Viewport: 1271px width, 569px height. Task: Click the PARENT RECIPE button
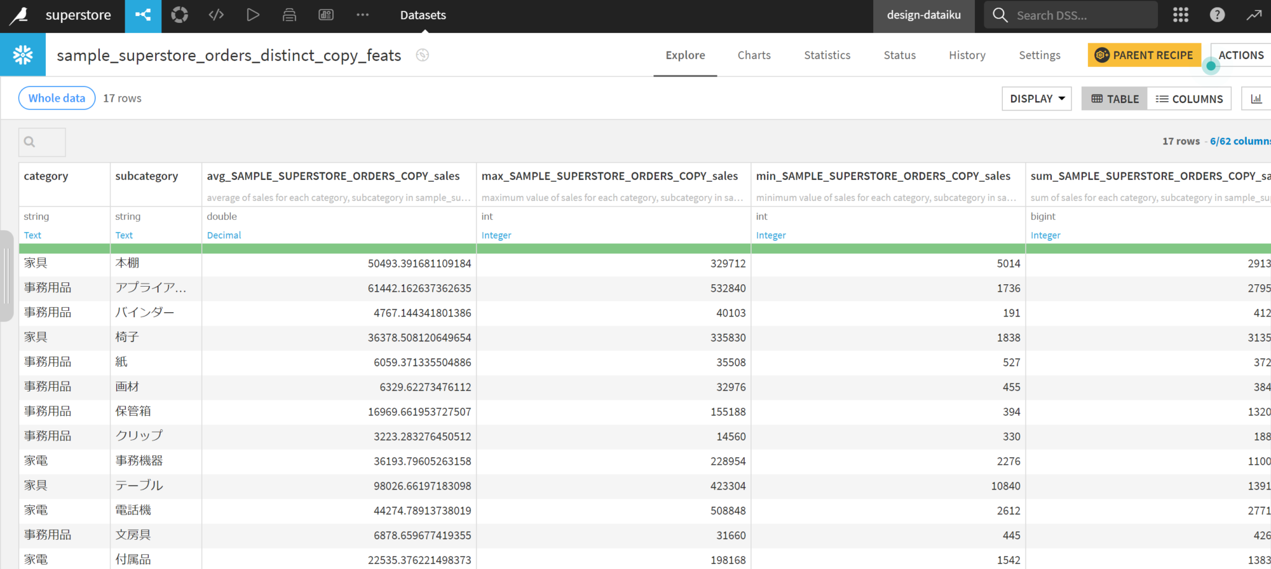pos(1144,55)
